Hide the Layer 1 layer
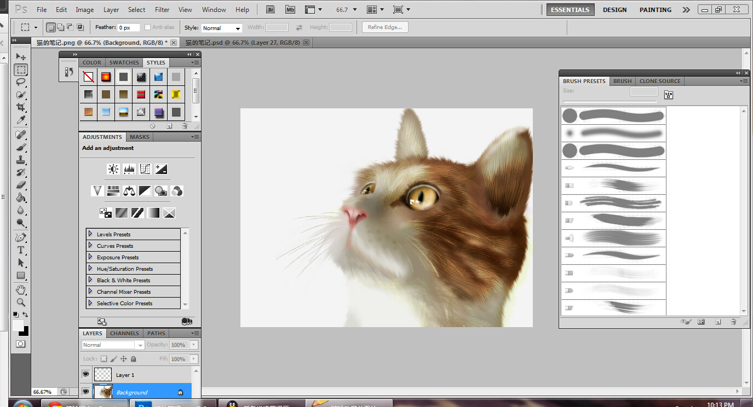753x407 pixels. coord(85,375)
